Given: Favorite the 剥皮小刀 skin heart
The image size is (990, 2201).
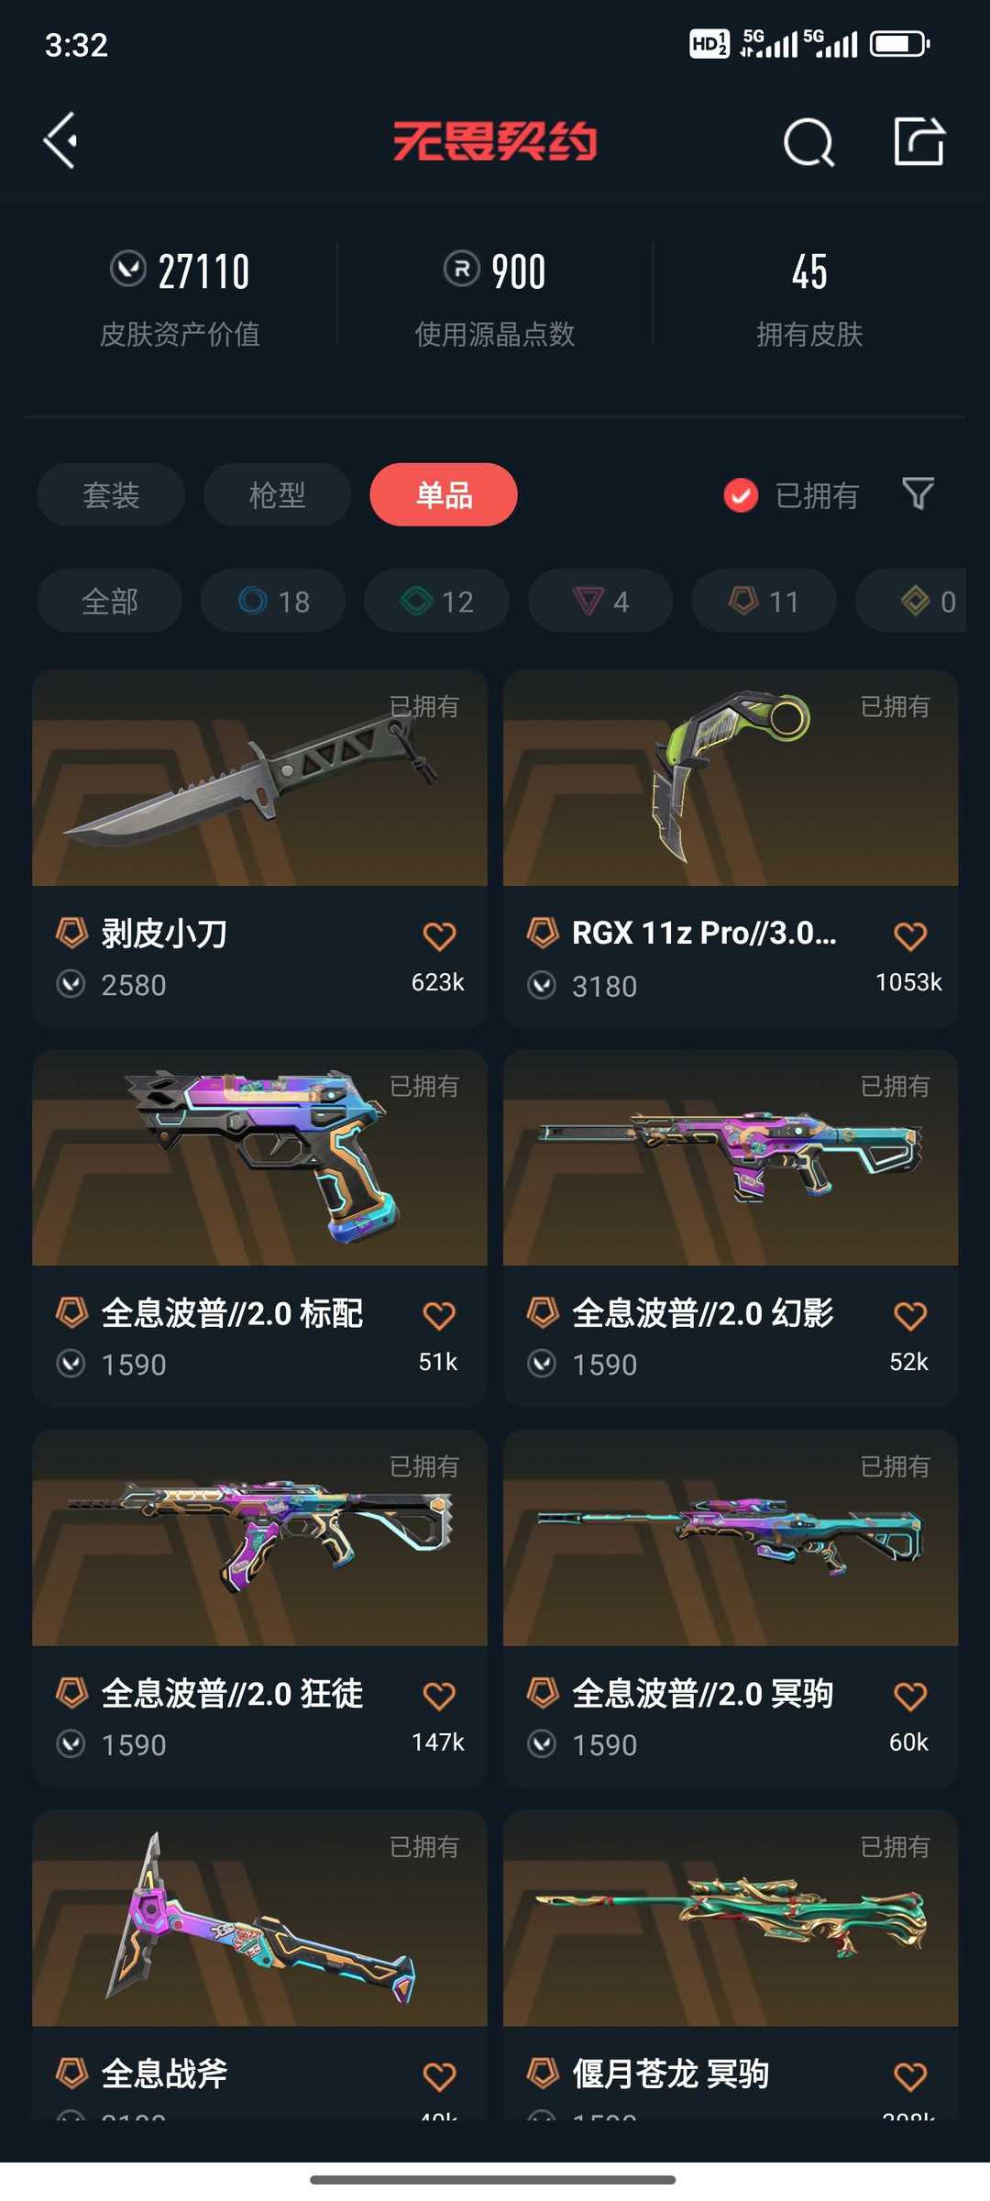Looking at the screenshot, I should tap(439, 936).
